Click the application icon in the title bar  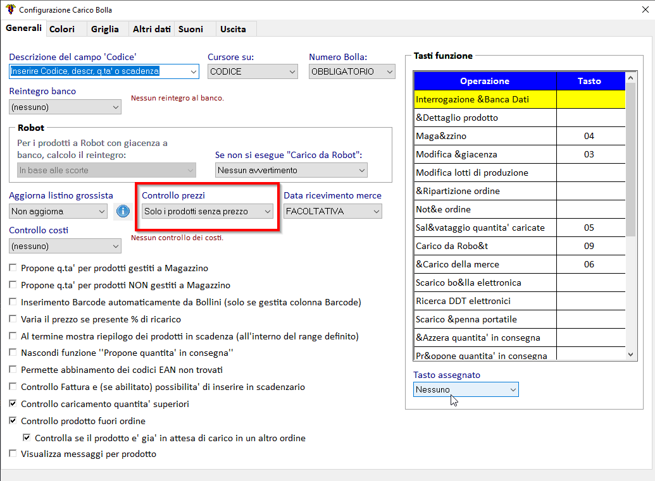tap(11, 9)
